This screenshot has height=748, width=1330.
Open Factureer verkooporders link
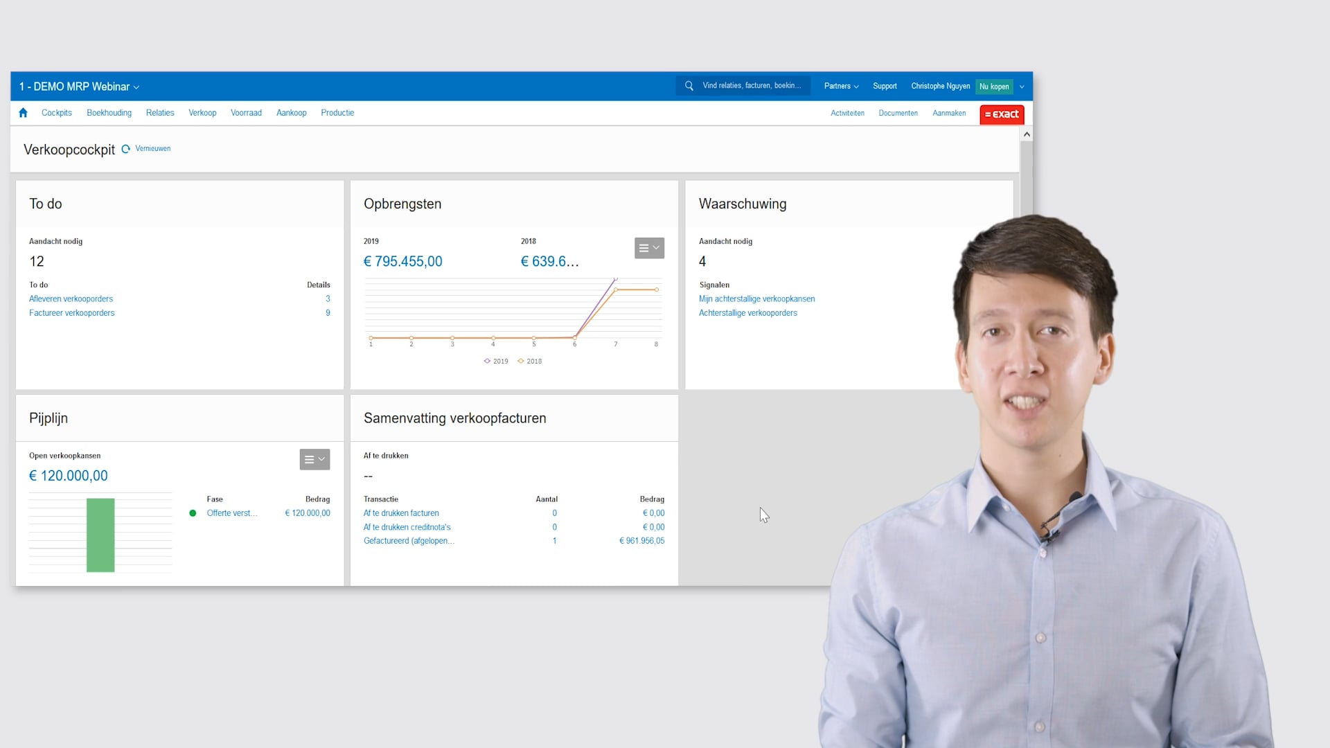(x=71, y=313)
